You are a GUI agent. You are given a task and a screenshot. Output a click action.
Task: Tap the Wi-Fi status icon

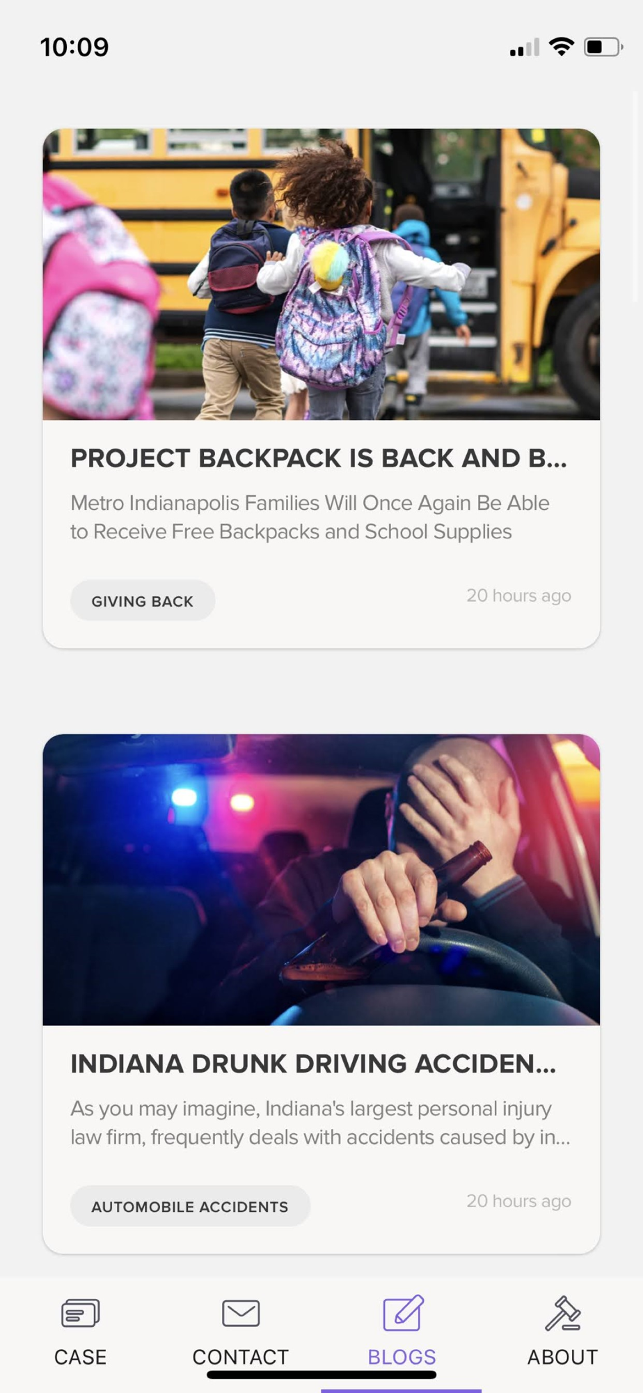coord(561,47)
